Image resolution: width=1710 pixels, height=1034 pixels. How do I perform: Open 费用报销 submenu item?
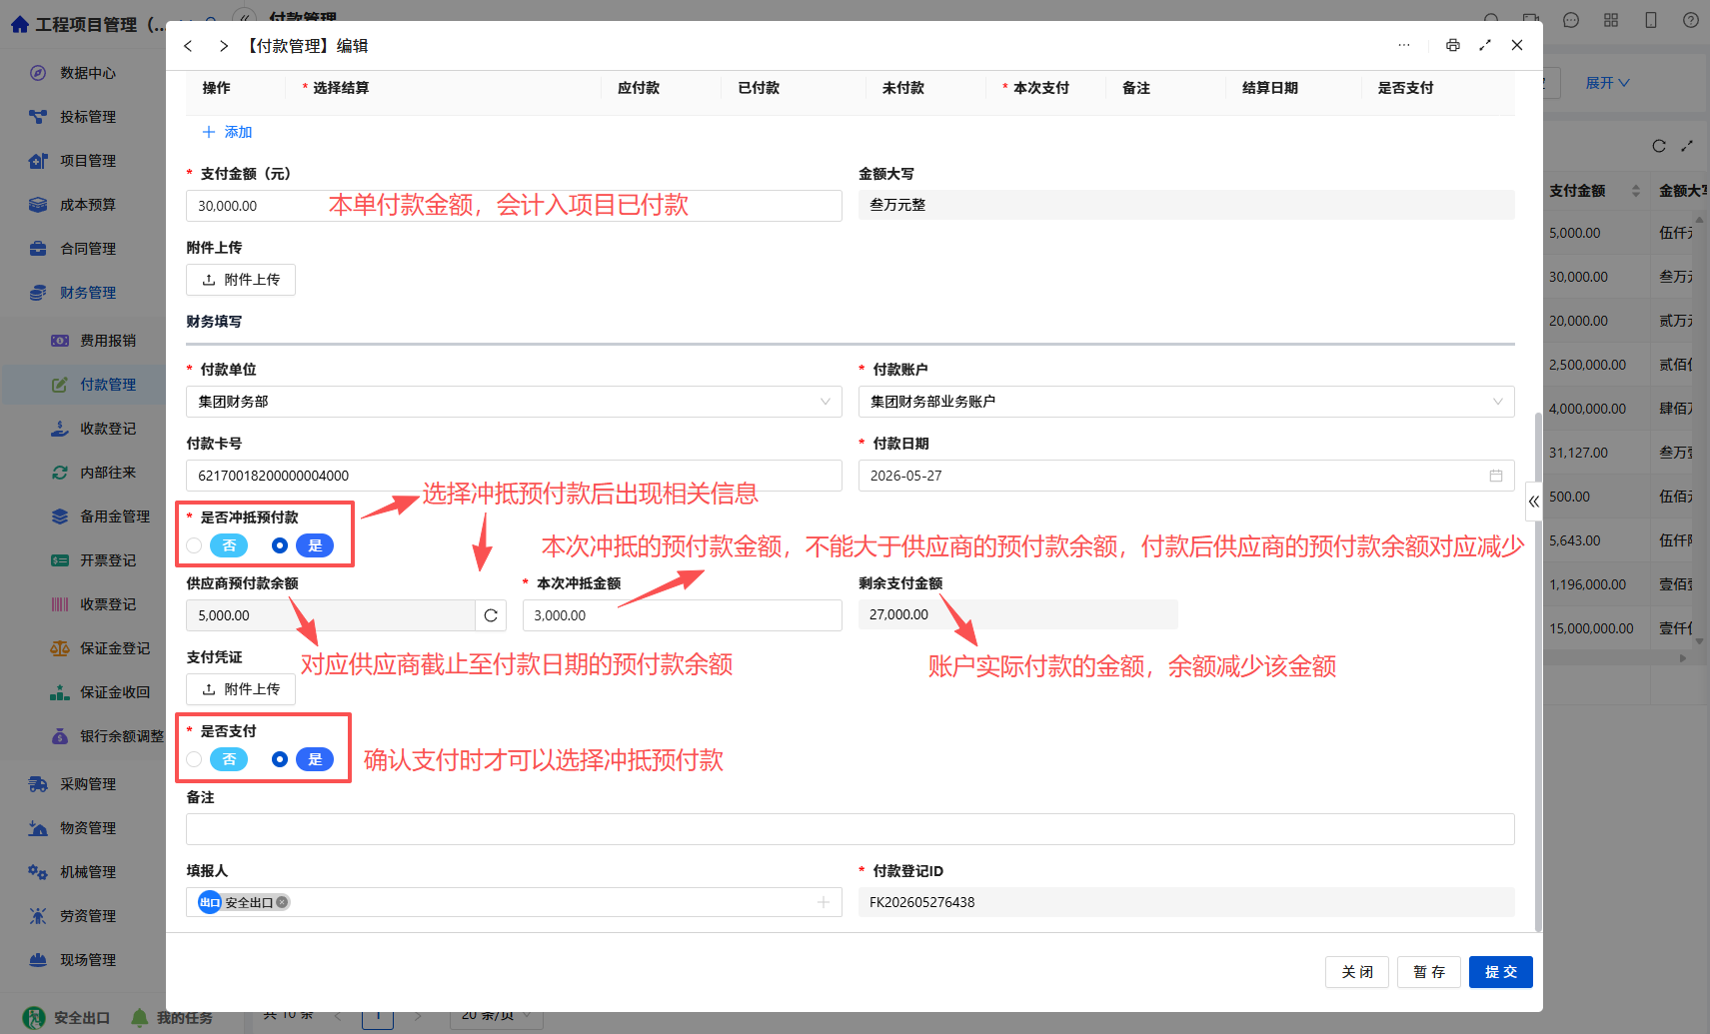pyautogui.click(x=108, y=341)
